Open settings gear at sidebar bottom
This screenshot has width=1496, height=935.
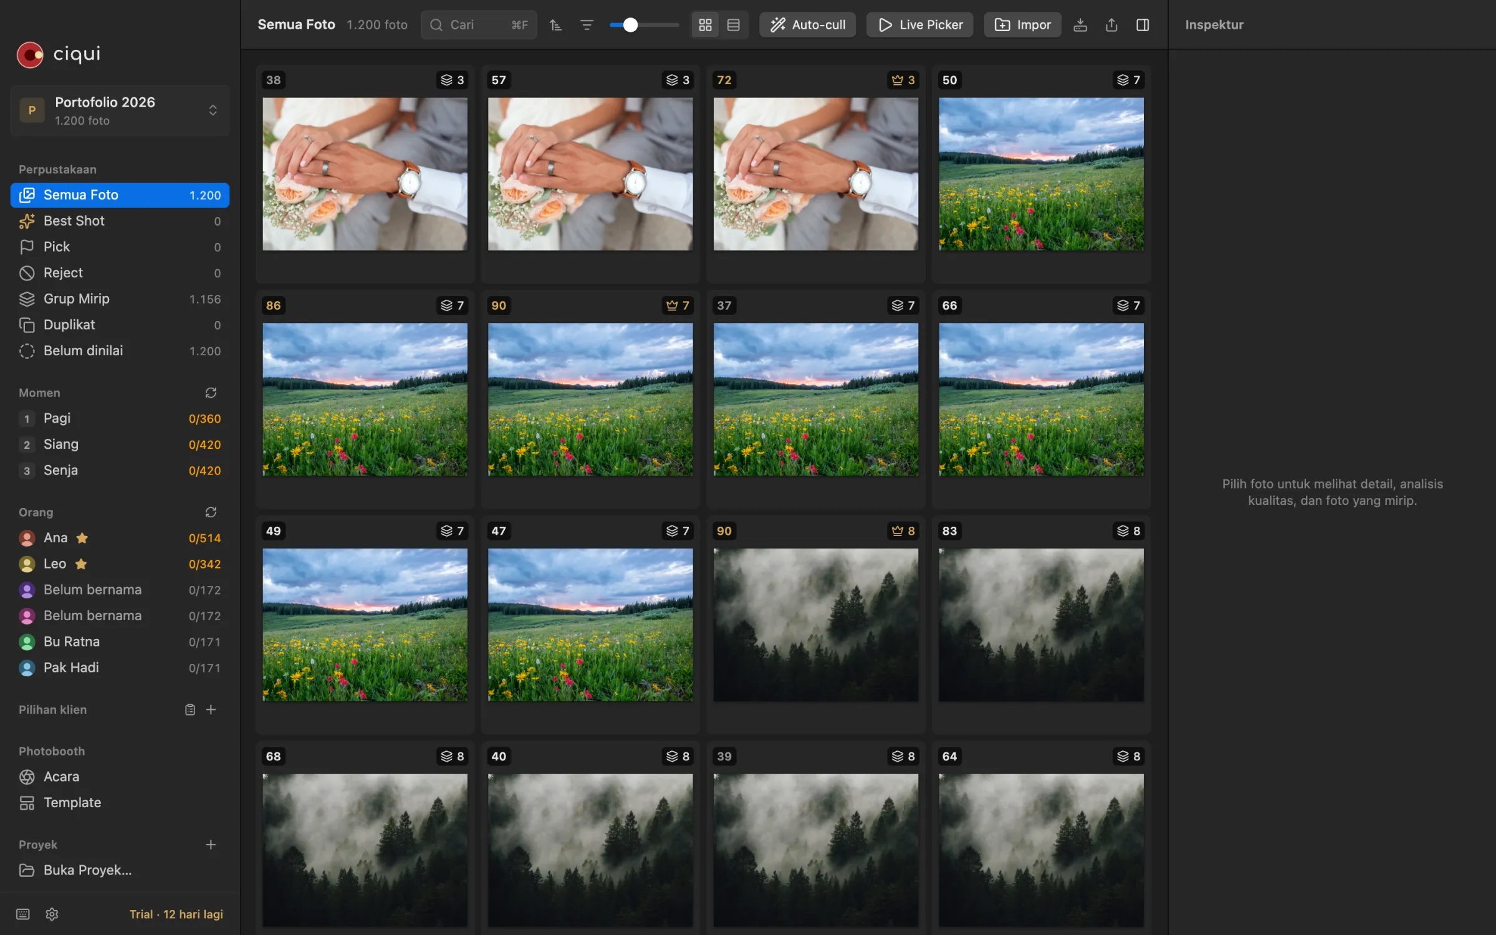coord(52,914)
